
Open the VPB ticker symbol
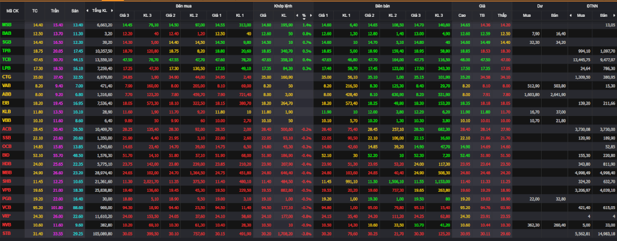click(6, 189)
